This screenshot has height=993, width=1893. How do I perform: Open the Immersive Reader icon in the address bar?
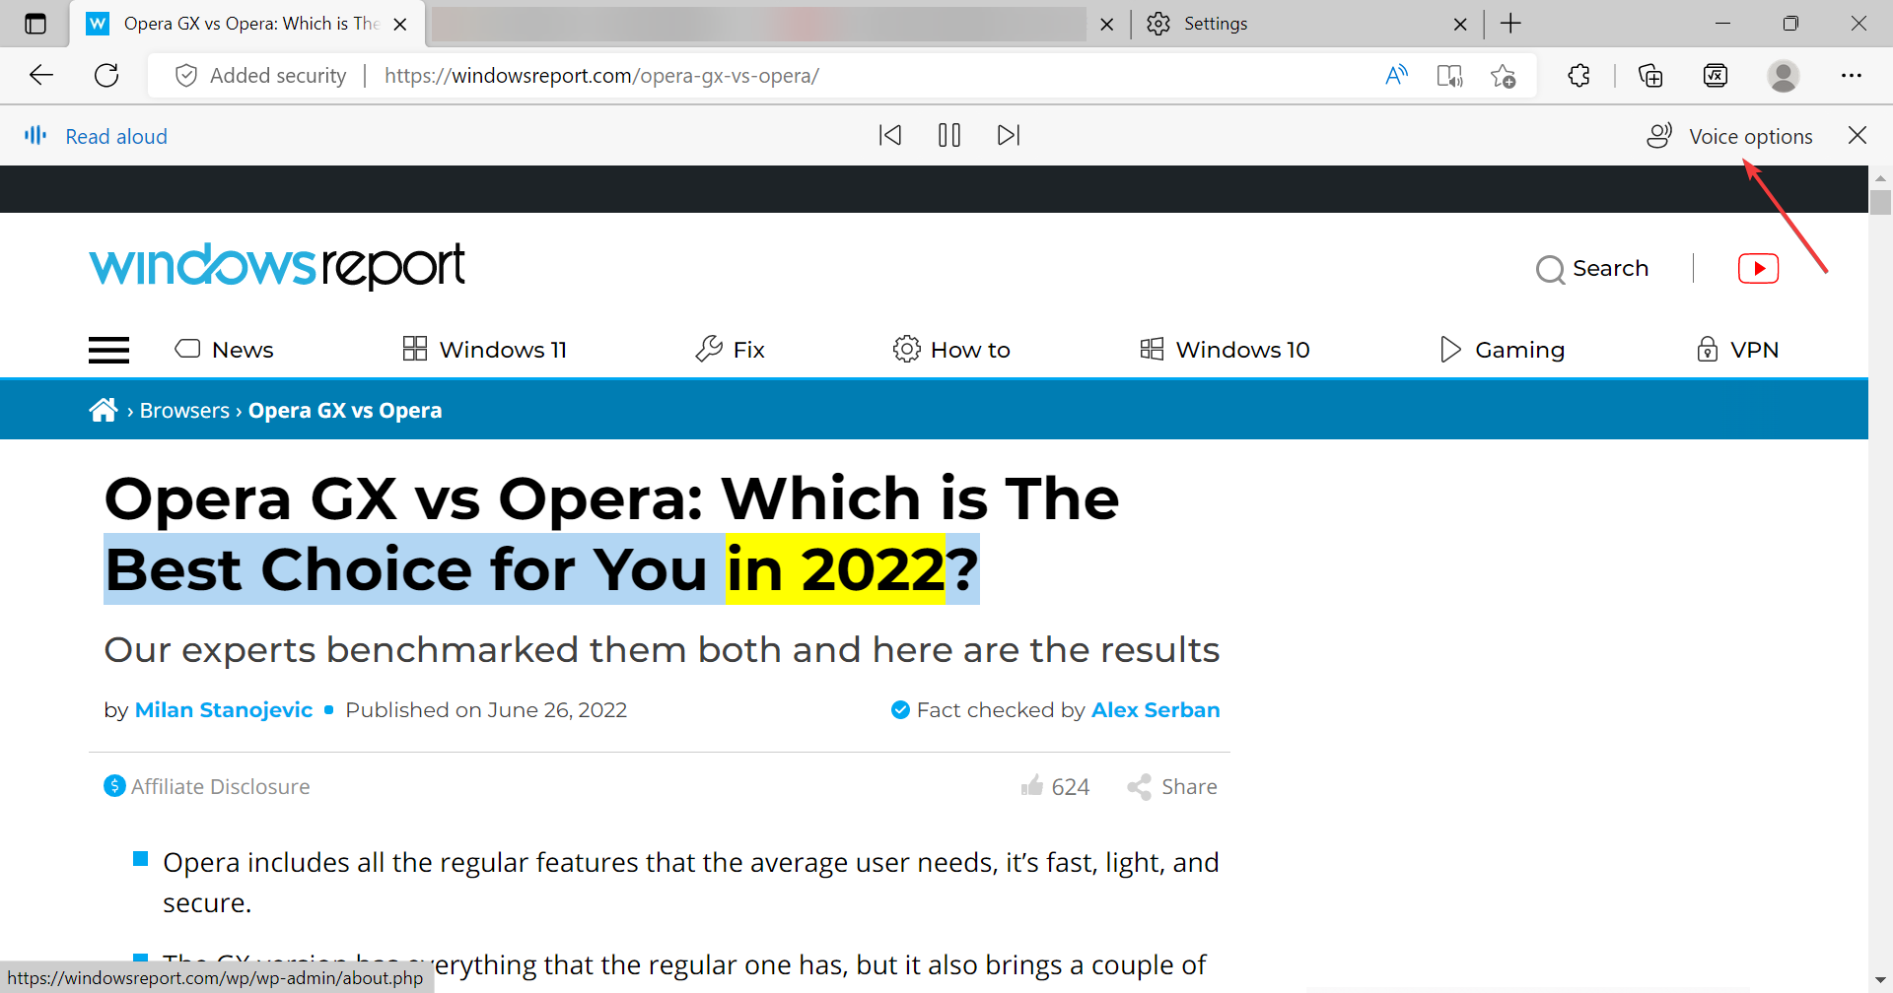coord(1449,76)
